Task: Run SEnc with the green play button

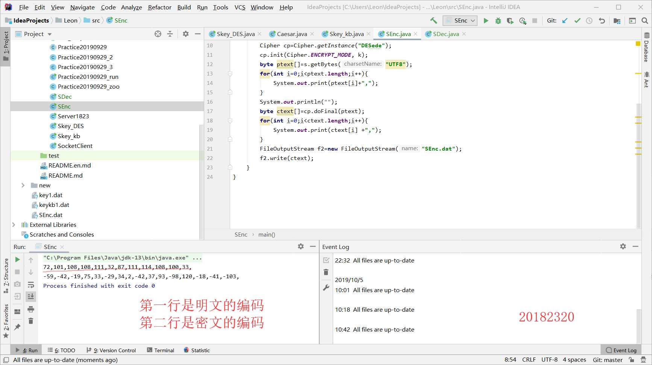Action: (486, 21)
